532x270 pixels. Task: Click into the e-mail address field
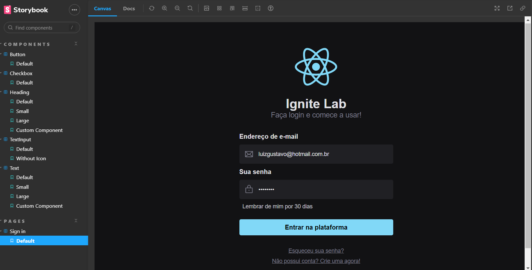click(316, 154)
